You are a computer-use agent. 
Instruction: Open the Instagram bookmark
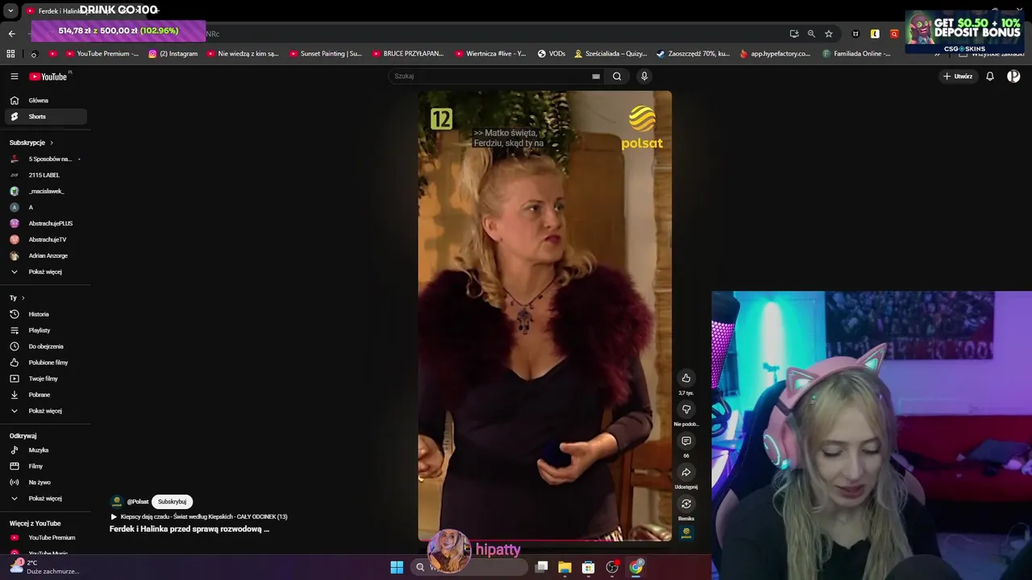coord(173,54)
